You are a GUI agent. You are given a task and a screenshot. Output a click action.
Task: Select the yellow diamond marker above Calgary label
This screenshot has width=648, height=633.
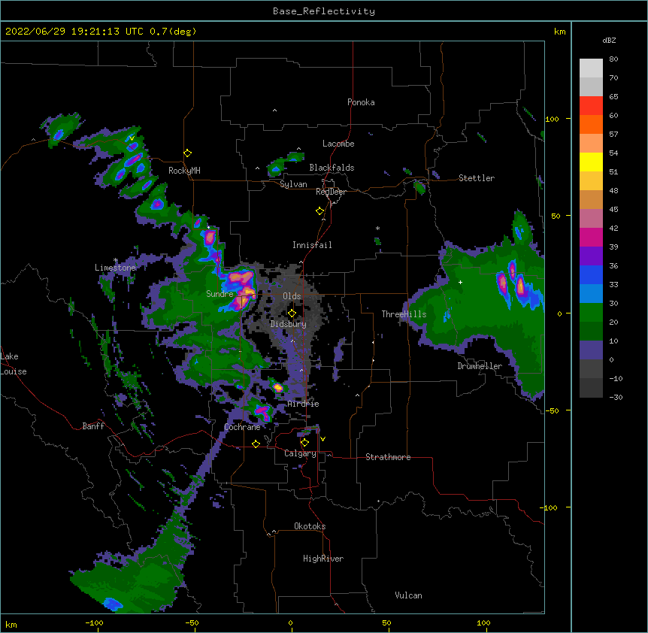pos(304,443)
